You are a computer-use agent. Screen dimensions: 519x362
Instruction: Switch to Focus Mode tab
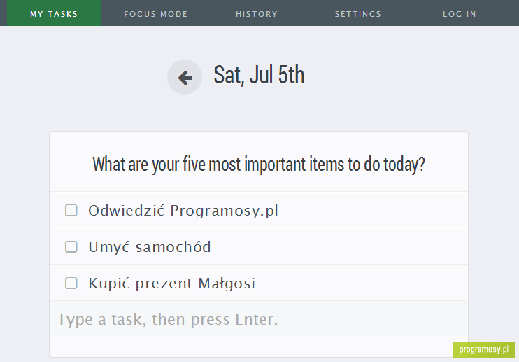coord(155,14)
